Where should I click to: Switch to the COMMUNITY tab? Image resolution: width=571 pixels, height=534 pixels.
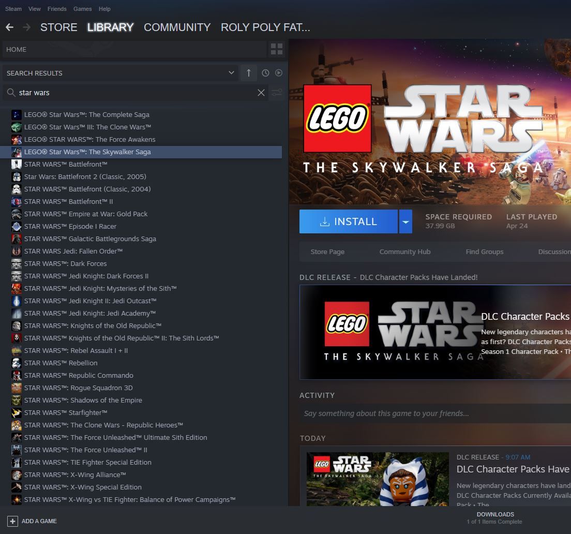(x=177, y=27)
